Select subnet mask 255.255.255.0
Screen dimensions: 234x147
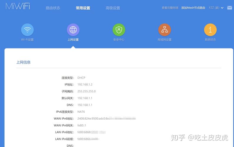tap(87, 91)
